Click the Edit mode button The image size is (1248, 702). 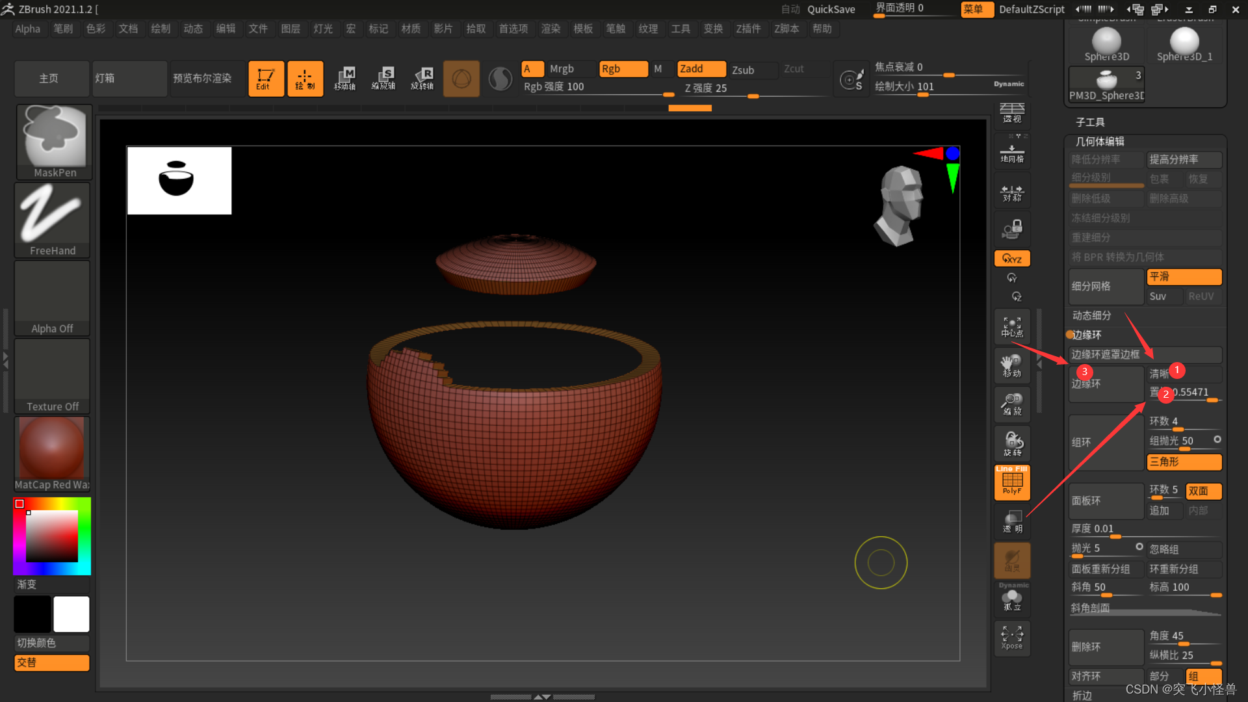click(x=265, y=79)
